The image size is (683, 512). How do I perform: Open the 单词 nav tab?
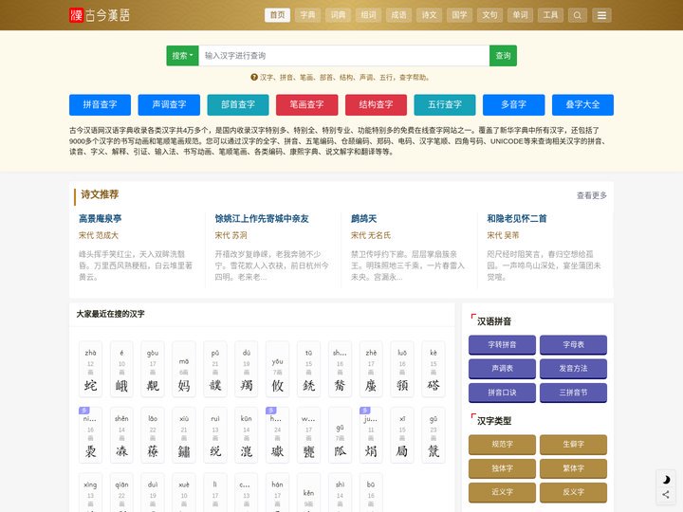click(x=520, y=15)
